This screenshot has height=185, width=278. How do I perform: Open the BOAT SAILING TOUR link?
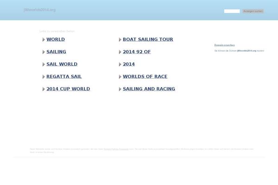pos(148,39)
